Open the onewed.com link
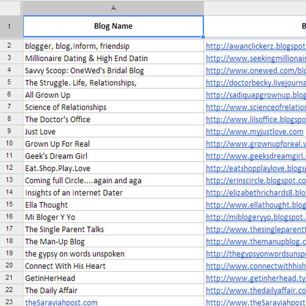 click(255, 70)
